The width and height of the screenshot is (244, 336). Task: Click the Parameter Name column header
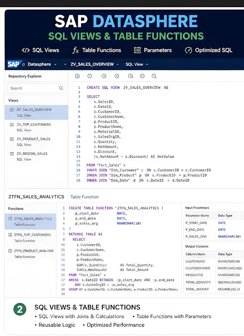coord(197,216)
